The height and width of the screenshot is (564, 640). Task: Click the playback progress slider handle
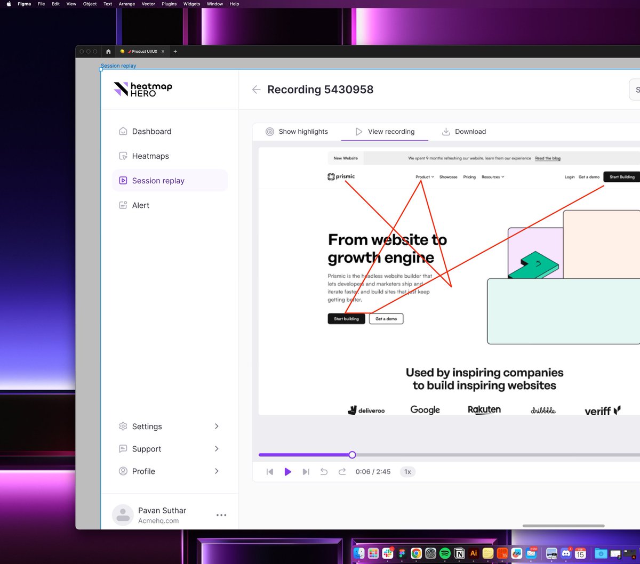point(352,455)
